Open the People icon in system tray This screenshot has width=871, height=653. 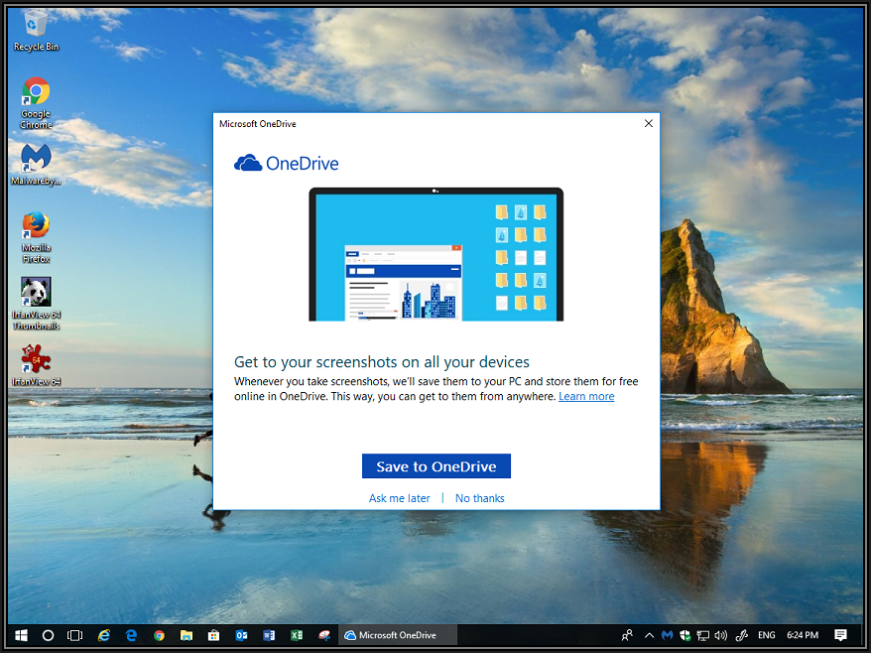627,635
